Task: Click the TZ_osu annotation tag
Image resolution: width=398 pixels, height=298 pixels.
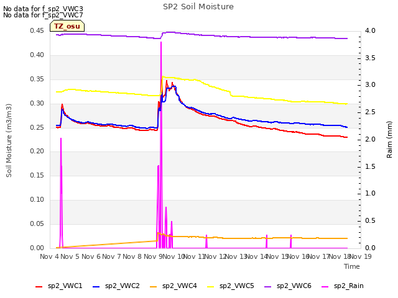Action: tap(67, 26)
